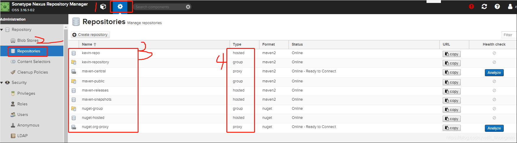Viewport: 517px width, 143px height.
Task: Open the nuget-hosted repository
Action: [292, 118]
